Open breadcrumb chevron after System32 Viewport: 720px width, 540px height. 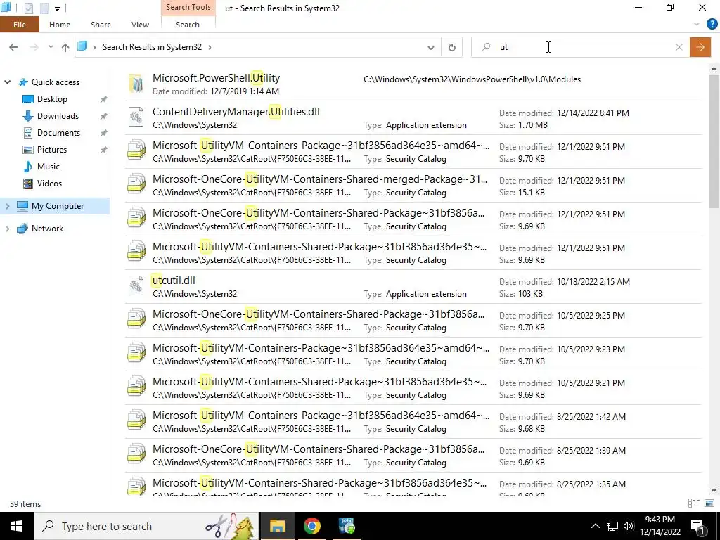tap(210, 47)
